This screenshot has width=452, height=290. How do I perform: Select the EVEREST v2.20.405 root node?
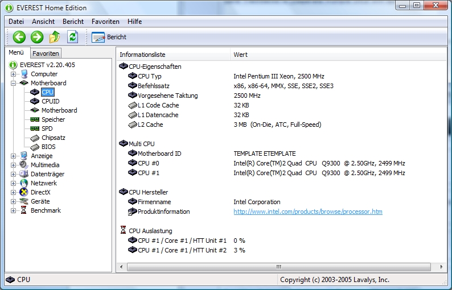[x=47, y=65]
